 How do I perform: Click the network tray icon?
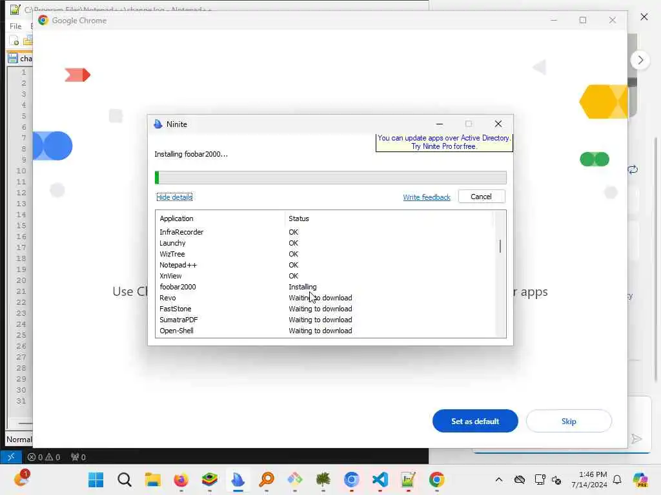[540, 480]
